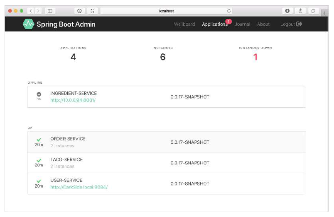334x217 pixels.
Task: Open the http://10.0.0.94:8081/ link
Action: pyautogui.click(x=73, y=100)
